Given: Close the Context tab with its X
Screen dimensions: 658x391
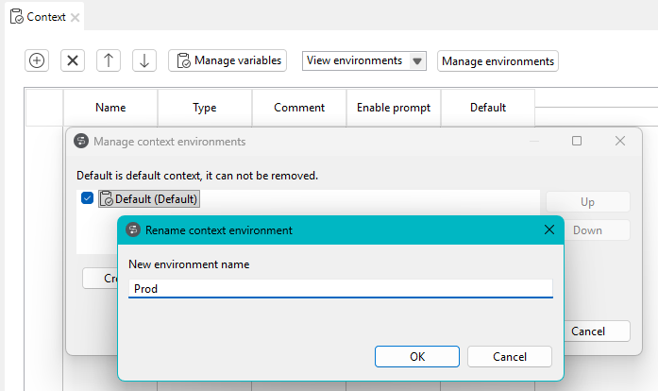Looking at the screenshot, I should pyautogui.click(x=75, y=17).
